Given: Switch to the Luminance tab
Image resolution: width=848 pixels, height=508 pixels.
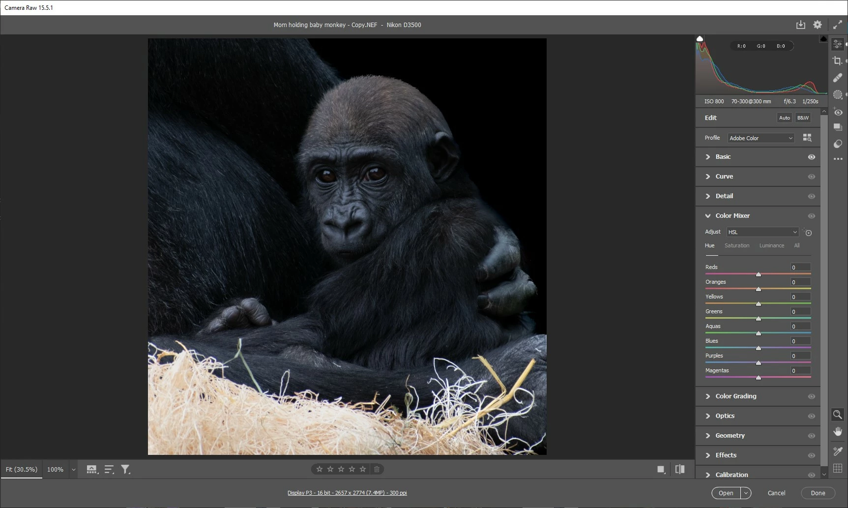Looking at the screenshot, I should [x=771, y=245].
